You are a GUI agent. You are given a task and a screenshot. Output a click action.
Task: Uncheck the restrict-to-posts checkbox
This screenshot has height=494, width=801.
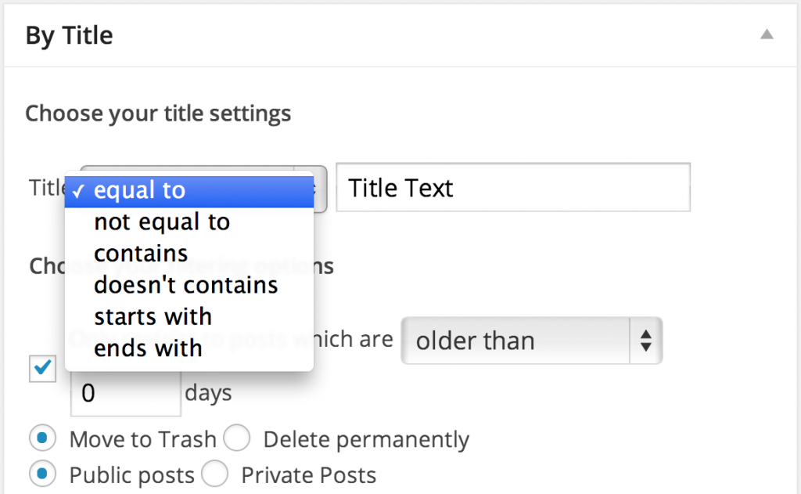(x=41, y=369)
